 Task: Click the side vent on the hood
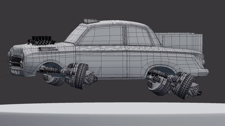(x=48, y=49)
